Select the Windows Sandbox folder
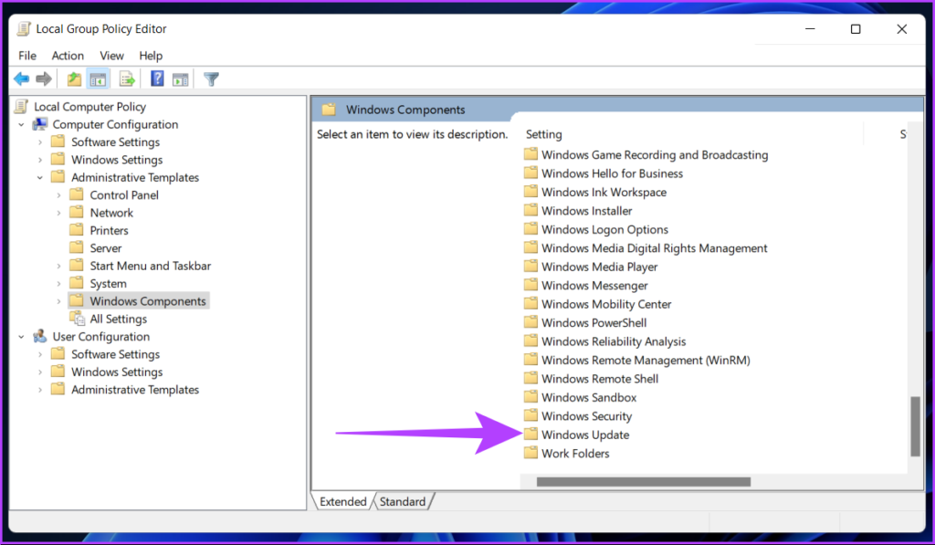The image size is (935, 545). pos(588,397)
